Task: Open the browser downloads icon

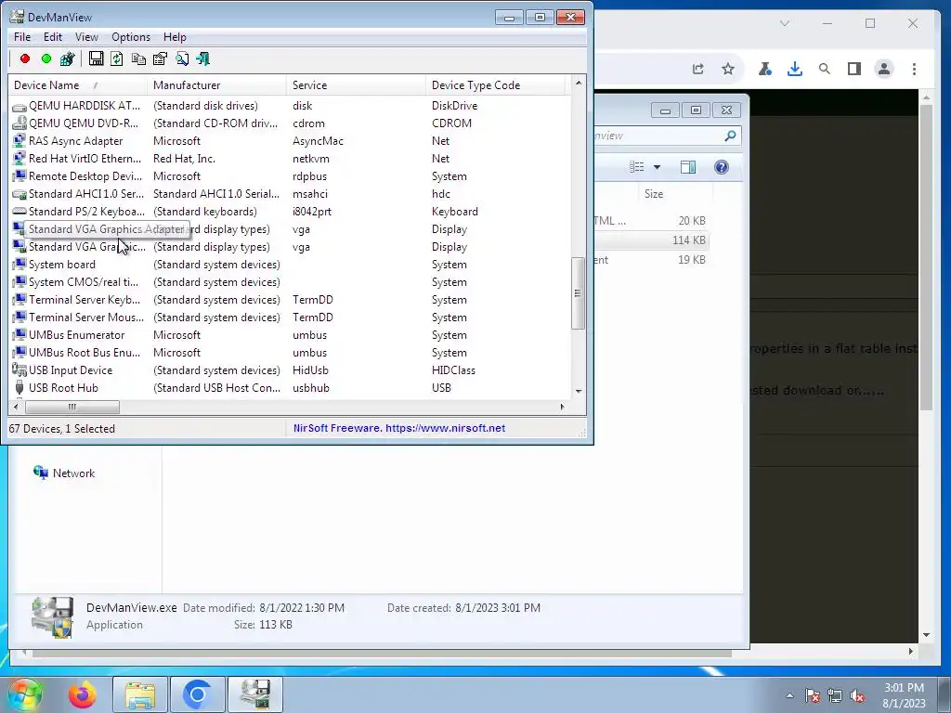Action: 795,69
